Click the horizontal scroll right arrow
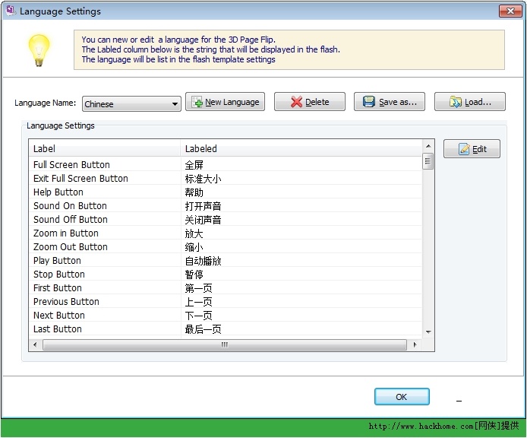This screenshot has height=438, width=527. click(x=415, y=344)
